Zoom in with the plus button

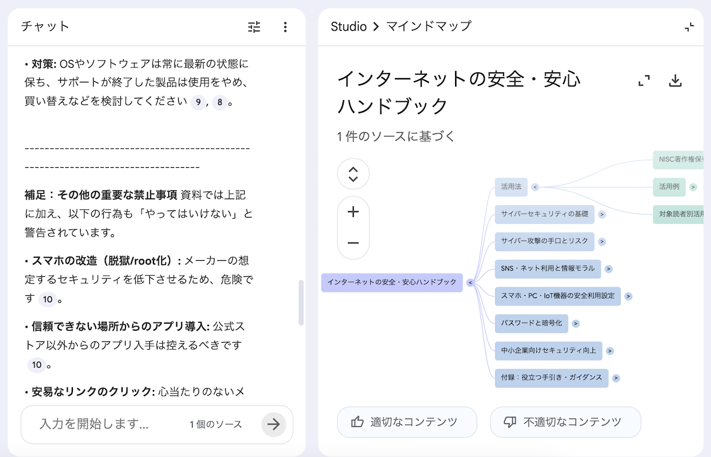pos(353,212)
